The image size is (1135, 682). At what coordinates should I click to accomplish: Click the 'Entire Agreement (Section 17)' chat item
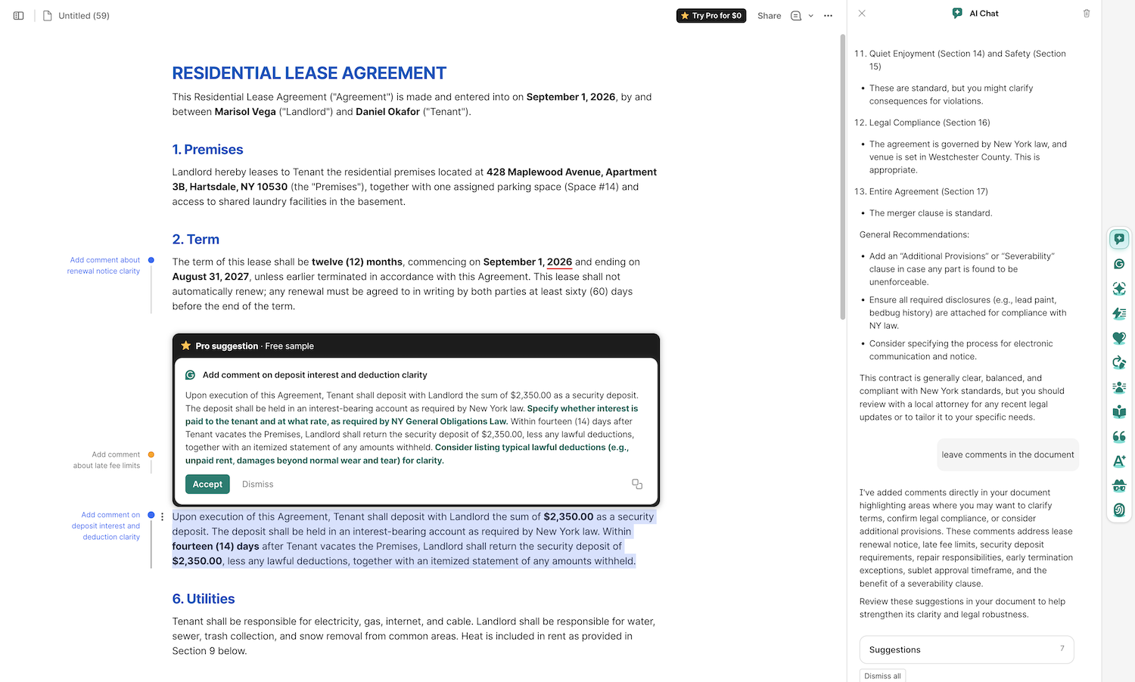pyautogui.click(x=928, y=191)
